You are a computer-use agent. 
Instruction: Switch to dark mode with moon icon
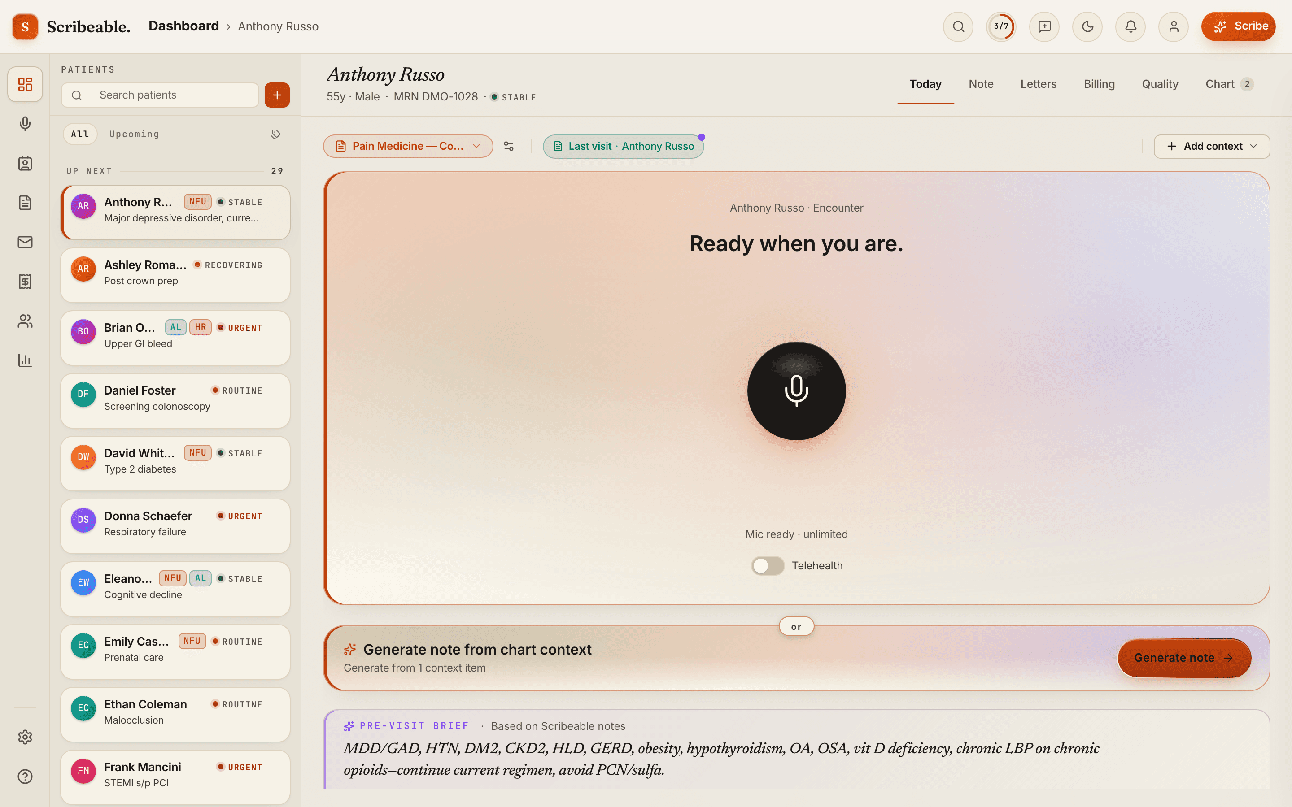point(1087,26)
